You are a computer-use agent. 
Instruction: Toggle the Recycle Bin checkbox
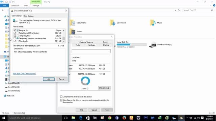point(15,30)
